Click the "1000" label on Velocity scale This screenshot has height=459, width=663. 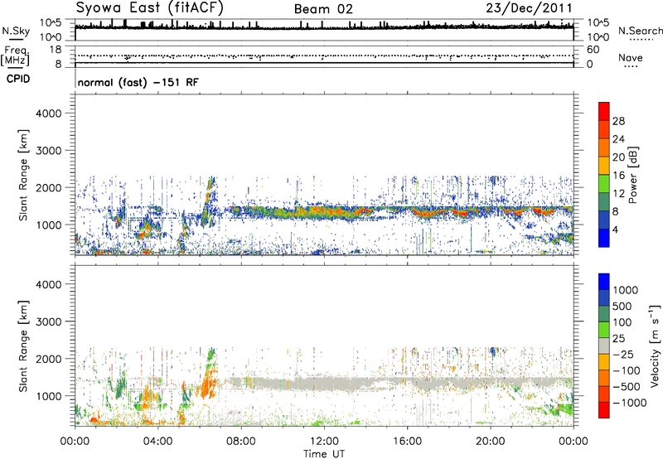(x=626, y=290)
